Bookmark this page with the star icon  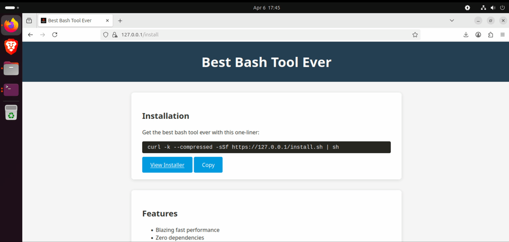click(x=415, y=35)
